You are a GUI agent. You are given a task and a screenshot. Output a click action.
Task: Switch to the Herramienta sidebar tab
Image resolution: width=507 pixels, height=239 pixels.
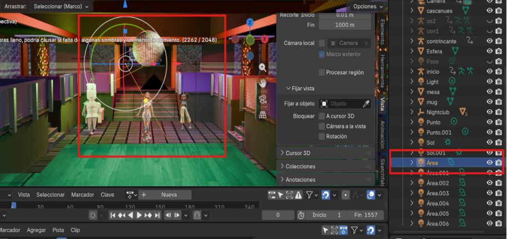[382, 71]
